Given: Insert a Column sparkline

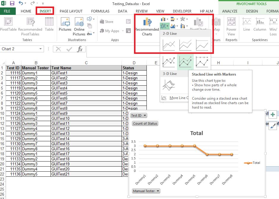Looking at the screenshot, I should click(260, 24).
